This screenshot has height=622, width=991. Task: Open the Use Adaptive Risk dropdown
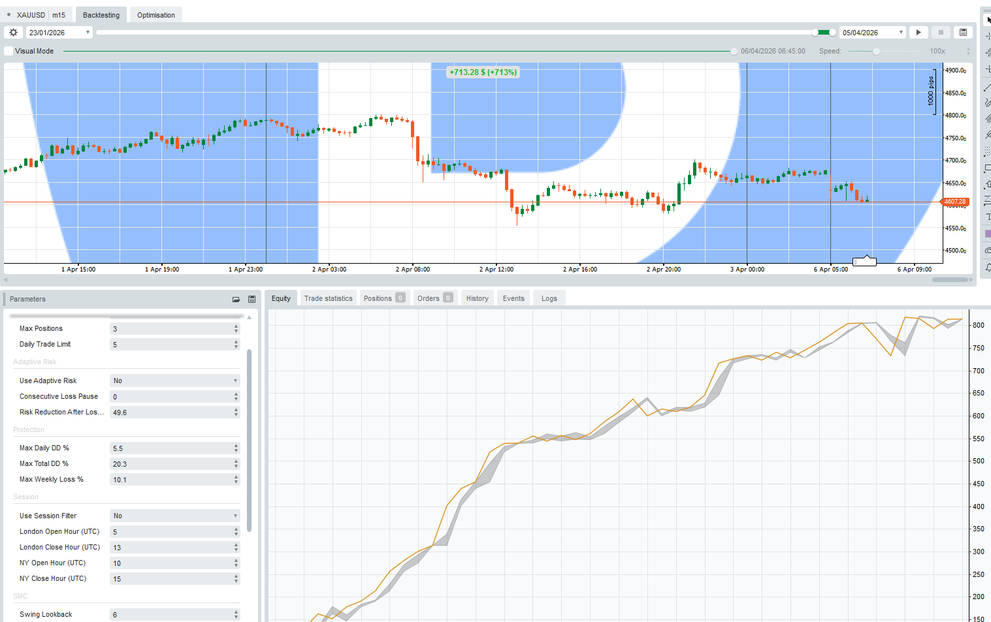(234, 380)
